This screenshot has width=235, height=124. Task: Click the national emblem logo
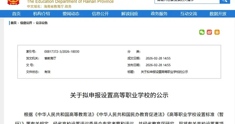click(x=13, y=2)
